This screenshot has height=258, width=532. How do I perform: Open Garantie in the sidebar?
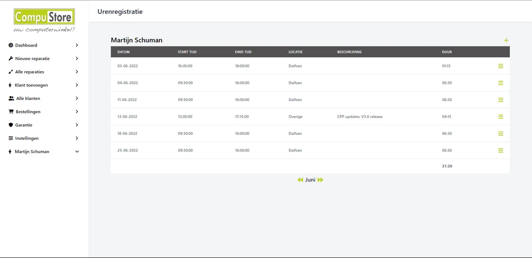(x=24, y=125)
